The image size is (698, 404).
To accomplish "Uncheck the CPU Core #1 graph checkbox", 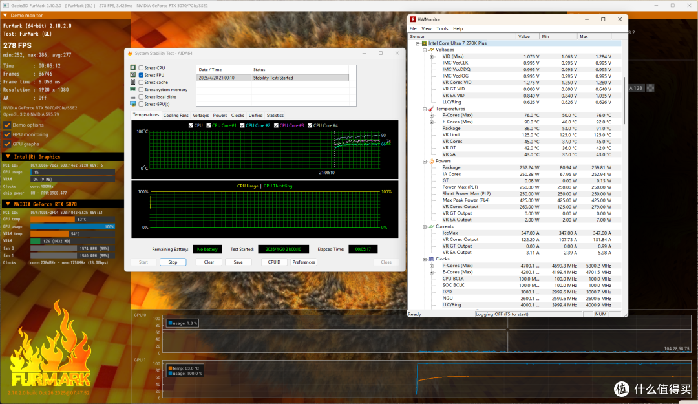I will [x=208, y=125].
